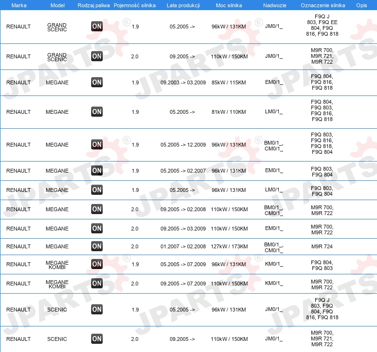Screen dimensions: 377x352
Task: Select the ON fuel icon in the Megane 81kW / 110KM row
Action: click(97, 112)
